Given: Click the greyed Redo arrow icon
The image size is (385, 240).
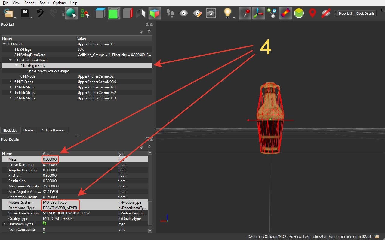Looking at the screenshot, I should coord(54,13).
